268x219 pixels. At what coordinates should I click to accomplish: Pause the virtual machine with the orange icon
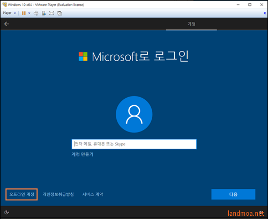pos(24,13)
